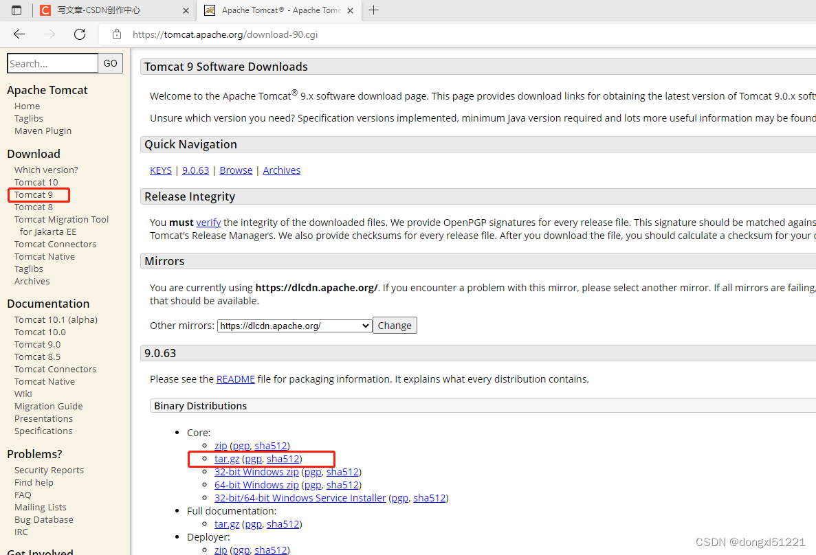Select Tomcat 8 under Download
This screenshot has width=816, height=555.
click(34, 207)
